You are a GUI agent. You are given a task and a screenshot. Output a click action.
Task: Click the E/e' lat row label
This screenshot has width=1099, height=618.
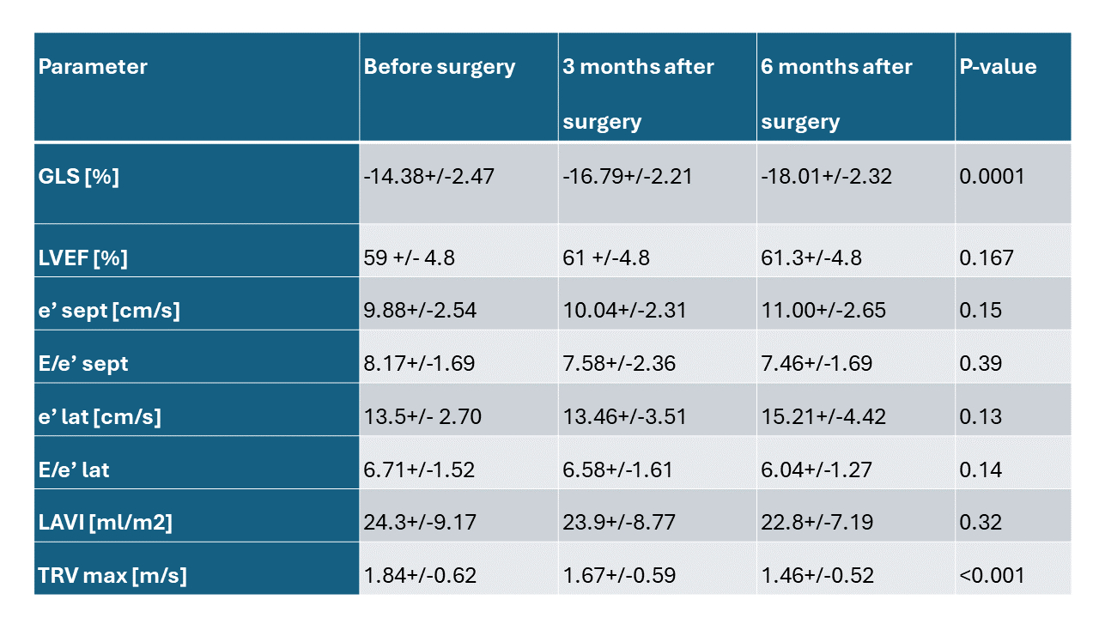point(74,470)
